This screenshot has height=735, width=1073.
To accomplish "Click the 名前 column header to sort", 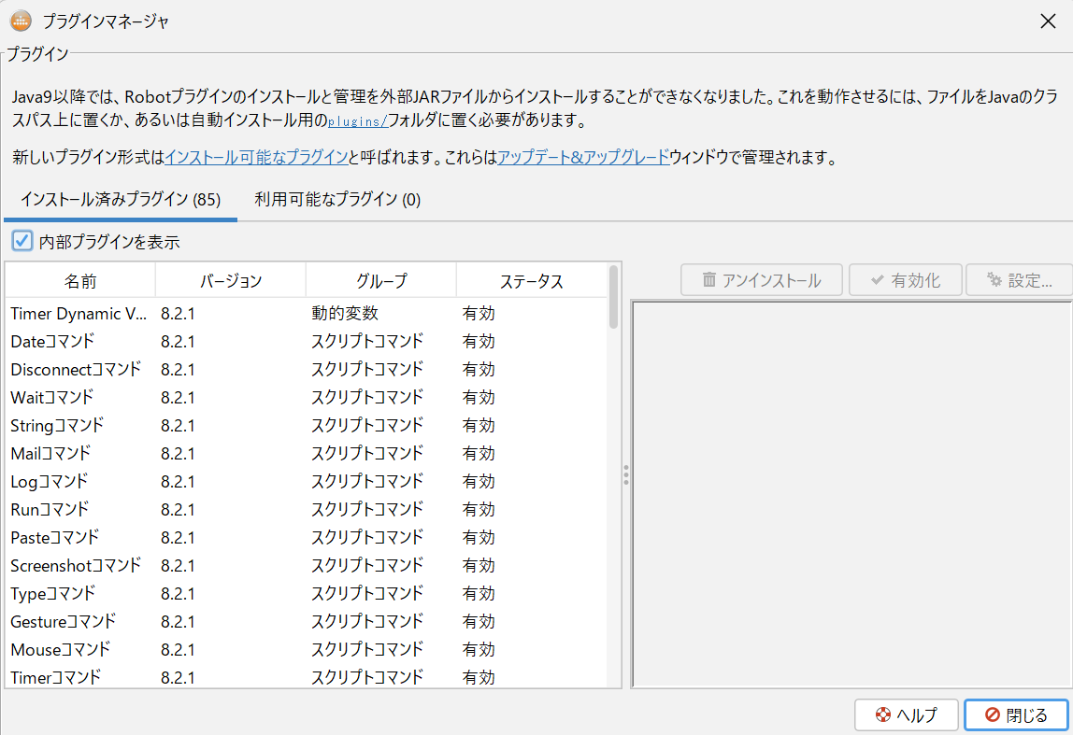I will pos(79,279).
